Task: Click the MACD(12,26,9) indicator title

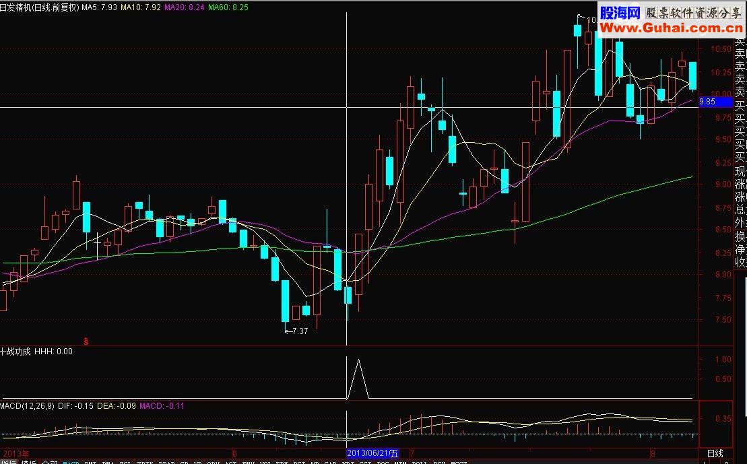Action: pos(27,406)
